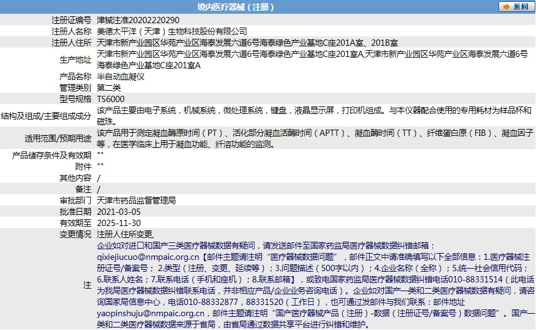
Task: Click approval date 2021-03-05
Action: pos(119,212)
